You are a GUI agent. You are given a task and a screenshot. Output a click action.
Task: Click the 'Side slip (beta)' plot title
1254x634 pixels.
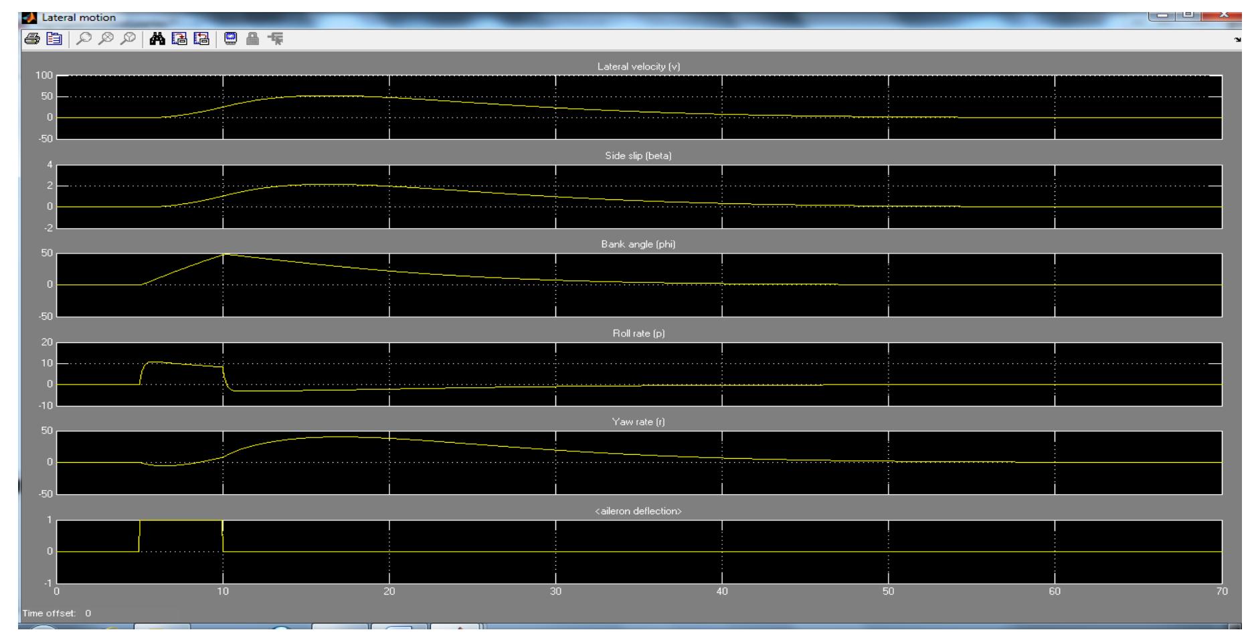click(x=638, y=156)
